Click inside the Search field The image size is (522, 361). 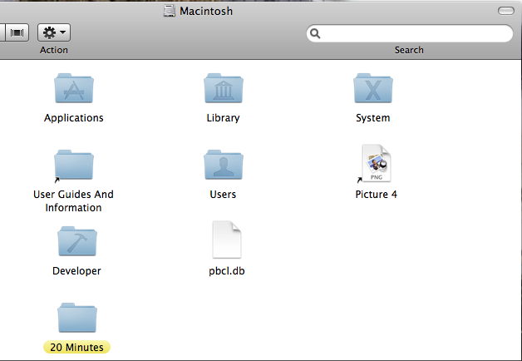(410, 33)
